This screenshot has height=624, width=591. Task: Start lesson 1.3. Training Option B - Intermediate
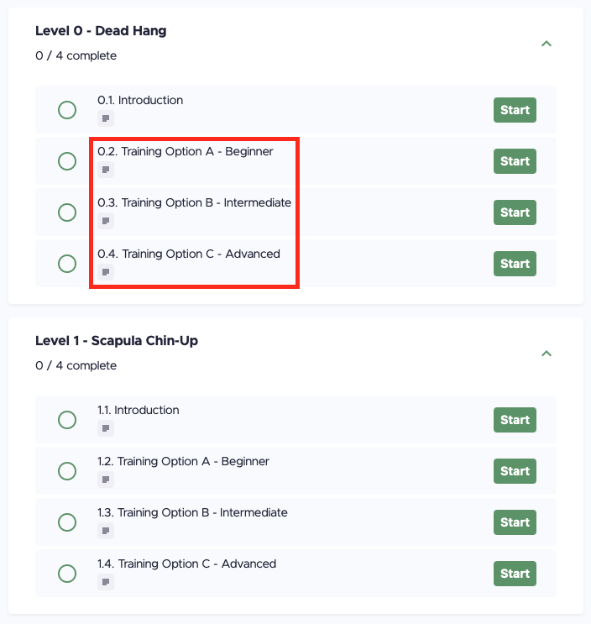[x=515, y=522]
